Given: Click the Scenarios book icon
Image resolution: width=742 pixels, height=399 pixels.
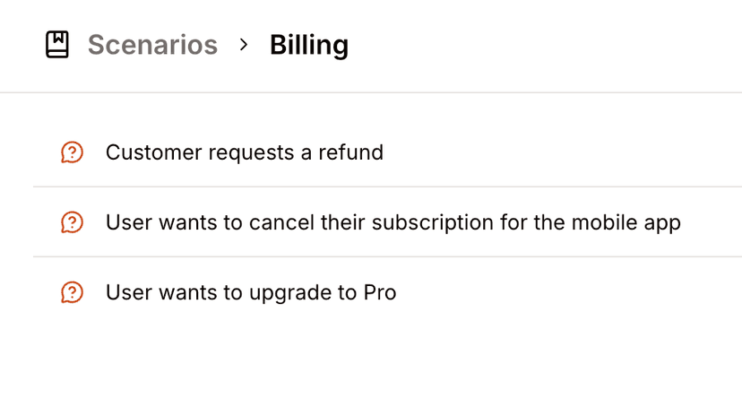Looking at the screenshot, I should click(57, 45).
